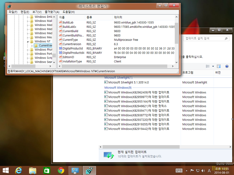Image resolution: width=234 pixels, height=175 pixels.
Task: Click the 이름 column header
Action: [72, 17]
